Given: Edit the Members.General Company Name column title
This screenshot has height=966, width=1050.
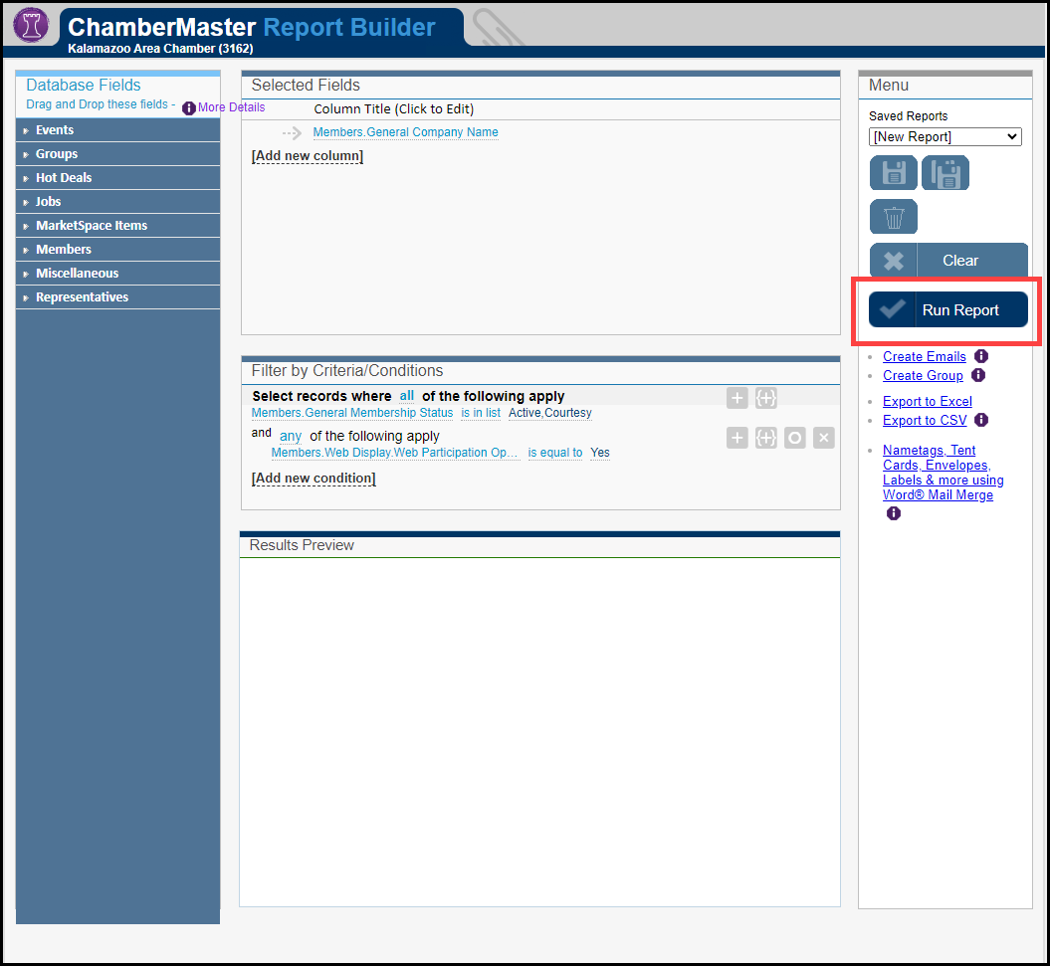Looking at the screenshot, I should [x=405, y=132].
